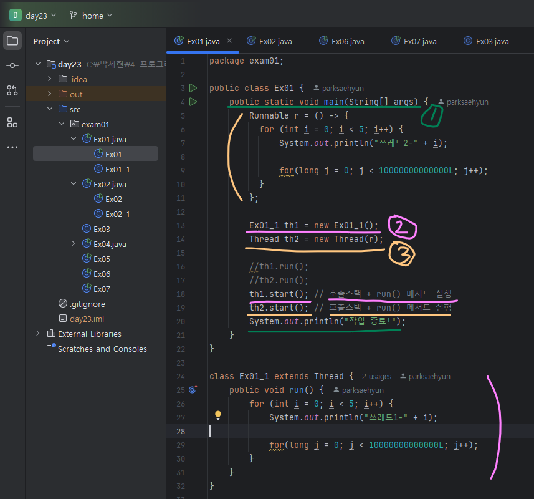The width and height of the screenshot is (534, 499).
Task: Open the Project tool window folder icon
Action: pyautogui.click(x=12, y=41)
